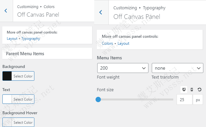Click the Font weight dropdown chevron arrow
The width and height of the screenshot is (206, 127).
click(x=144, y=68)
